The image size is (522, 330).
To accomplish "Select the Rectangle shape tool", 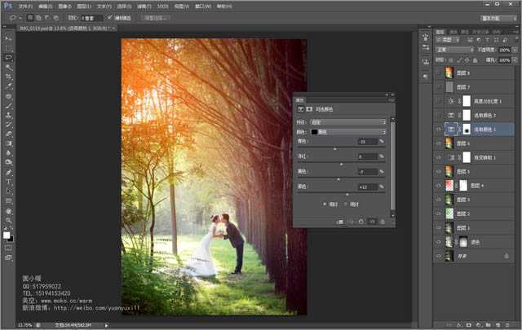I will (x=9, y=200).
